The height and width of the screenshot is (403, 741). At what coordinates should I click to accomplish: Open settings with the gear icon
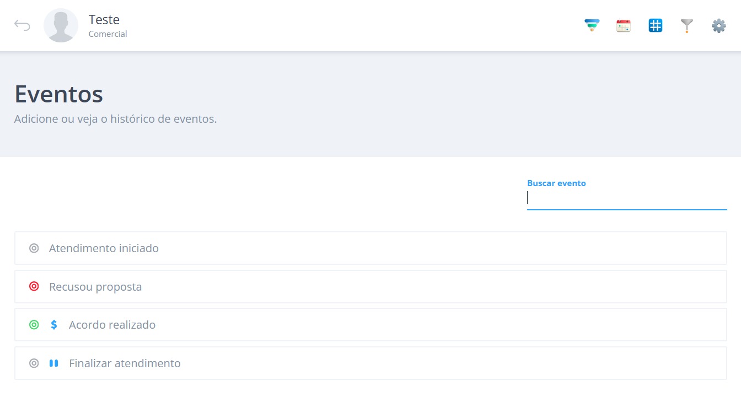(718, 25)
